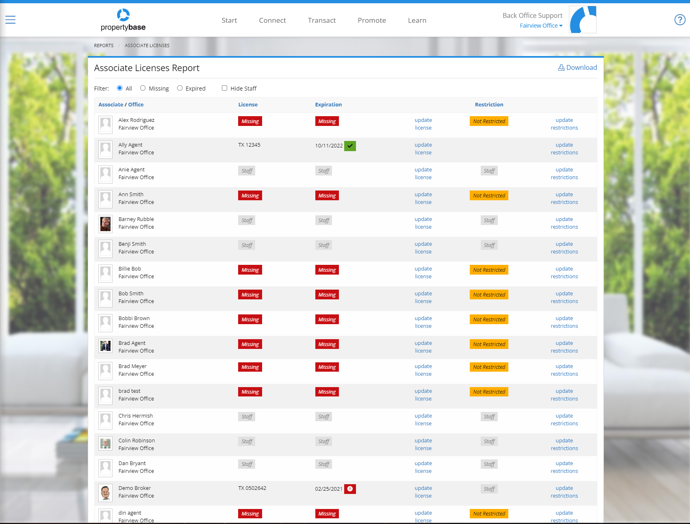This screenshot has height=524, width=690.
Task: Click the green checkmark on Ally Agent's expiration
Action: tap(350, 146)
